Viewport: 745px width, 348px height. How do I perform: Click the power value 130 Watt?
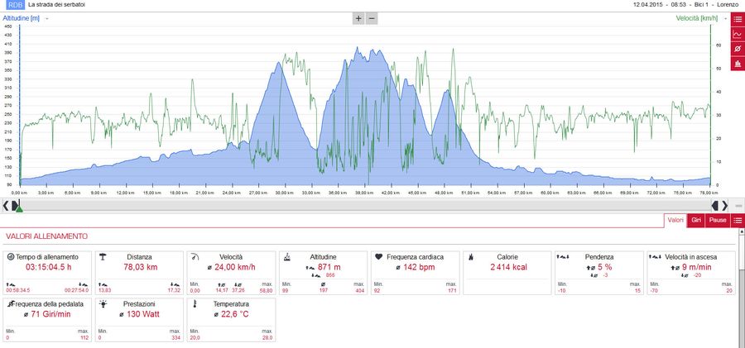point(143,314)
